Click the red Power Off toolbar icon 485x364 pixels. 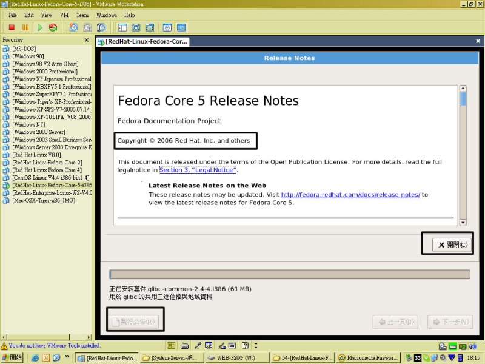pos(12,27)
